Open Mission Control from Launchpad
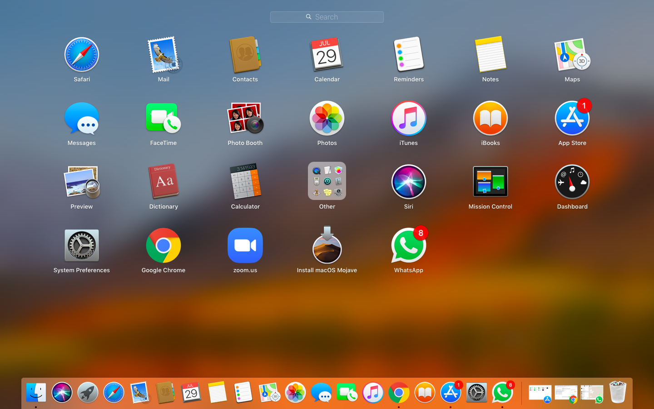The width and height of the screenshot is (654, 409). pos(490,181)
